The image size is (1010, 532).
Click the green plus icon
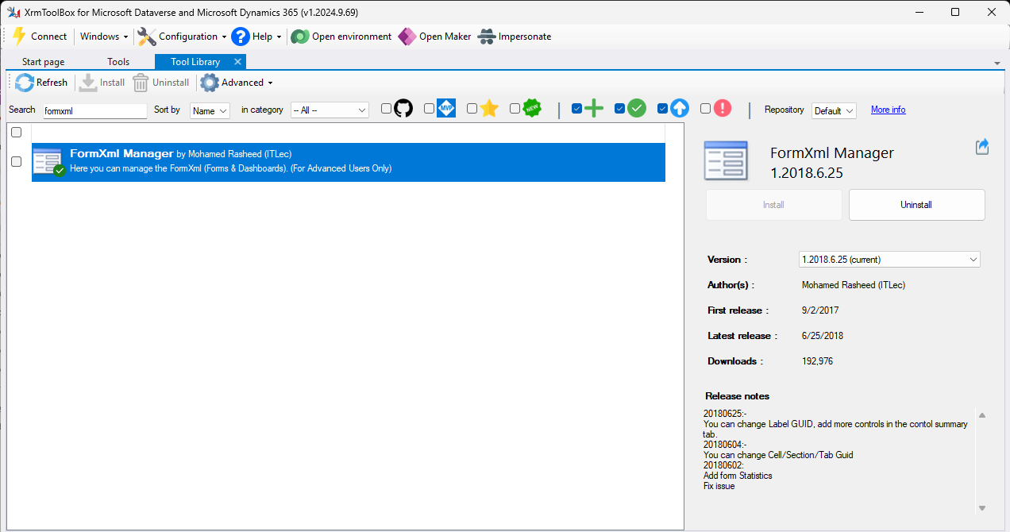click(594, 109)
